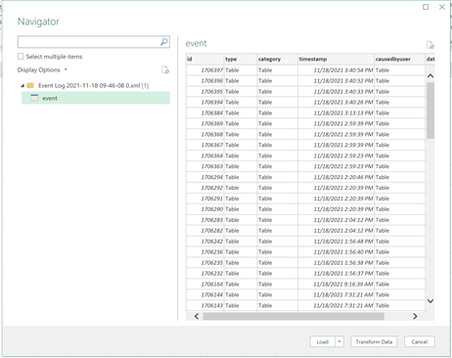
Task: Click the timestamp column header
Action: (x=336, y=59)
